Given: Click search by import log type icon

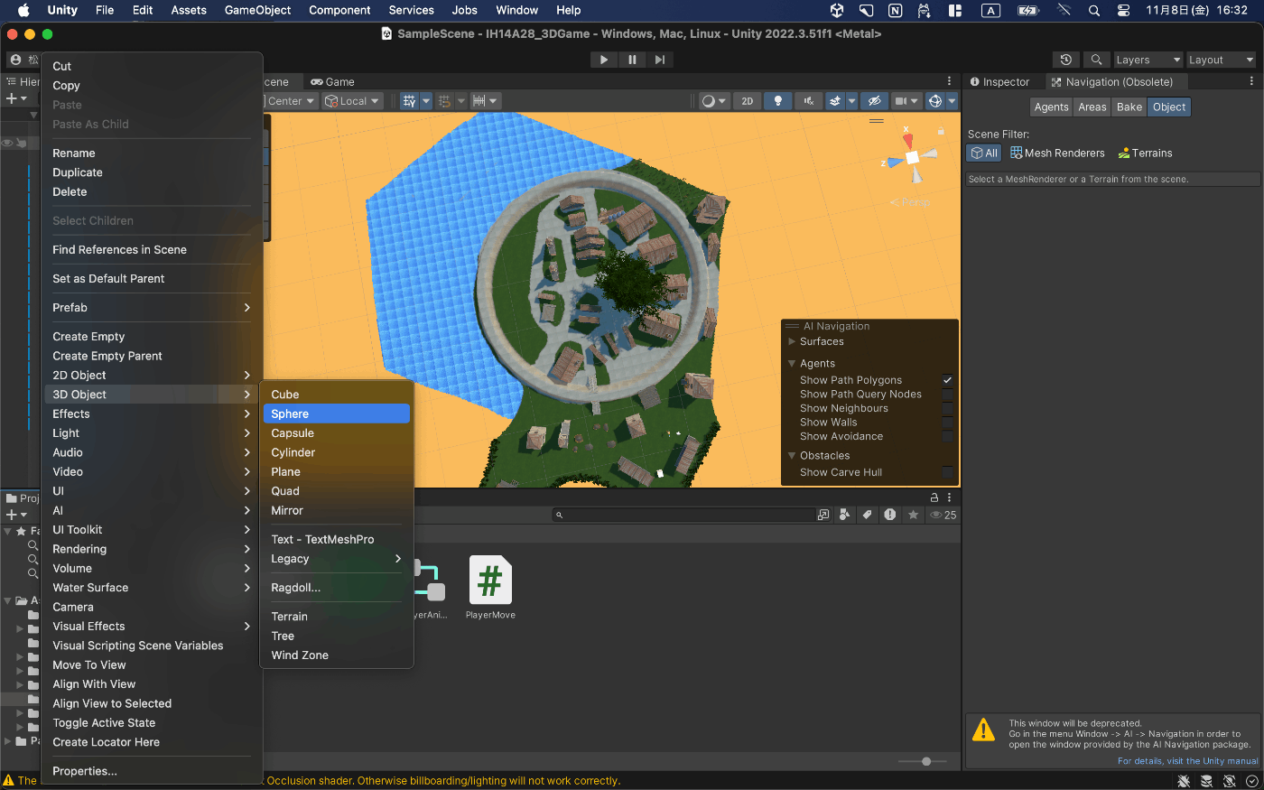Looking at the screenshot, I should pos(890,515).
